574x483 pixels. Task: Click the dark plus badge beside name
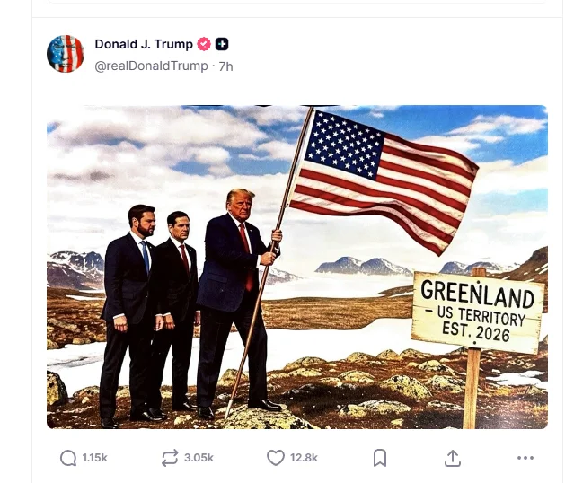point(222,44)
